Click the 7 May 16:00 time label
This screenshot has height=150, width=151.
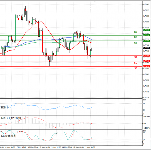[x=21, y=147]
